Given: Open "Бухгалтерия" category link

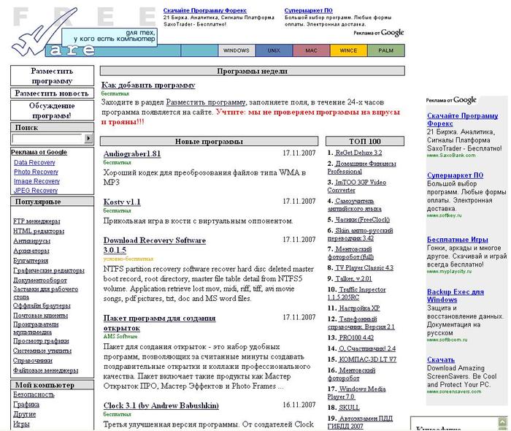Looking at the screenshot, I should point(31,261).
